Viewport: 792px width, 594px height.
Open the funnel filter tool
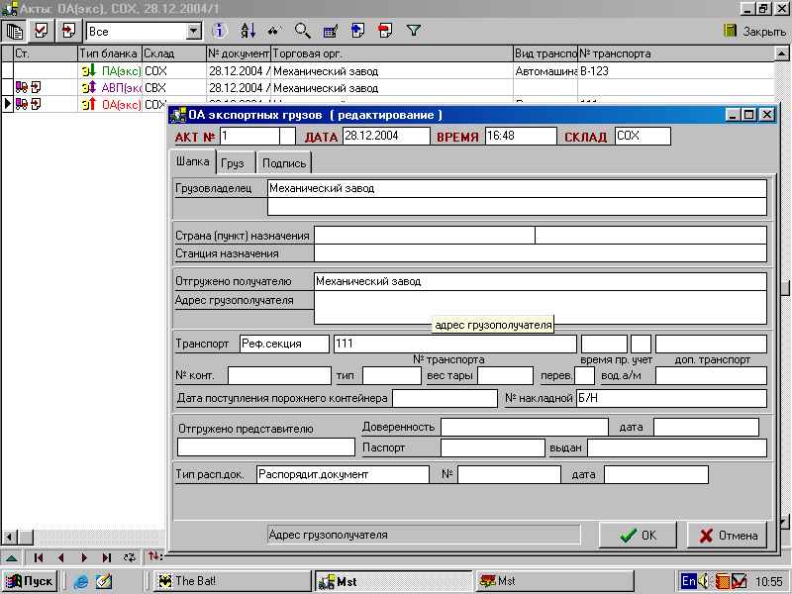[x=413, y=32]
